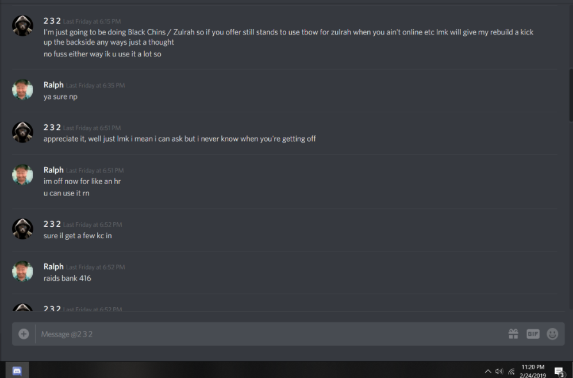Open the Nitro gift icon
The width and height of the screenshot is (573, 378).
pos(513,334)
